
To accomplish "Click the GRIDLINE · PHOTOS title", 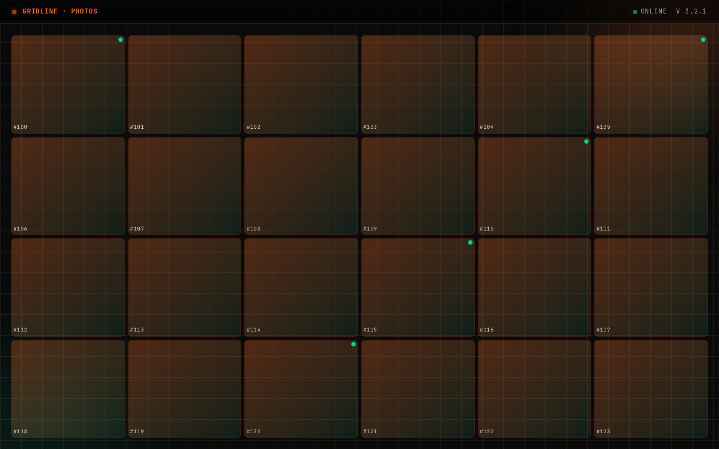I will (60, 11).
